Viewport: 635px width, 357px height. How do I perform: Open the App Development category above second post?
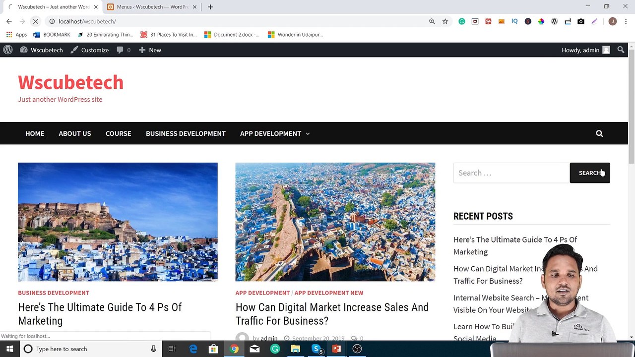pyautogui.click(x=262, y=293)
